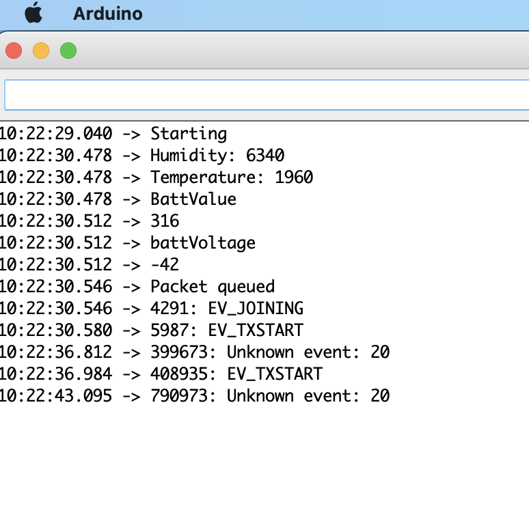
Task: Select the 'BattValue' log line
Action: [118, 199]
